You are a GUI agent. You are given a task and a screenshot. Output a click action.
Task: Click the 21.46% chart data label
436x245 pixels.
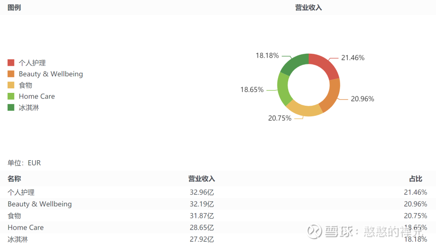point(352,58)
